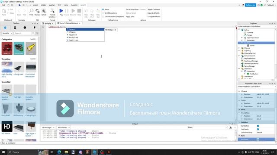Collapse the StarterGui node in Explorer
The height and width of the screenshot is (155, 277).
239,69
